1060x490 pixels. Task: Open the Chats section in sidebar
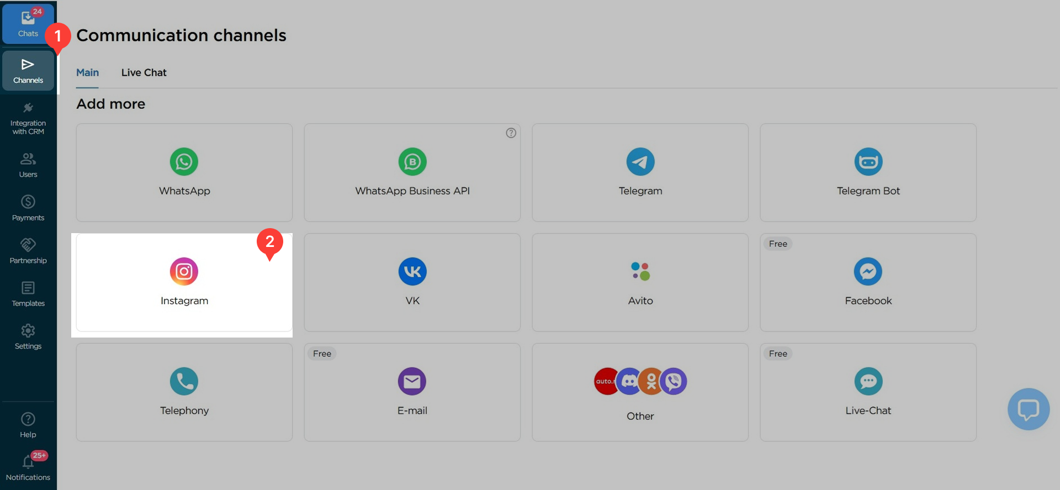(x=28, y=23)
